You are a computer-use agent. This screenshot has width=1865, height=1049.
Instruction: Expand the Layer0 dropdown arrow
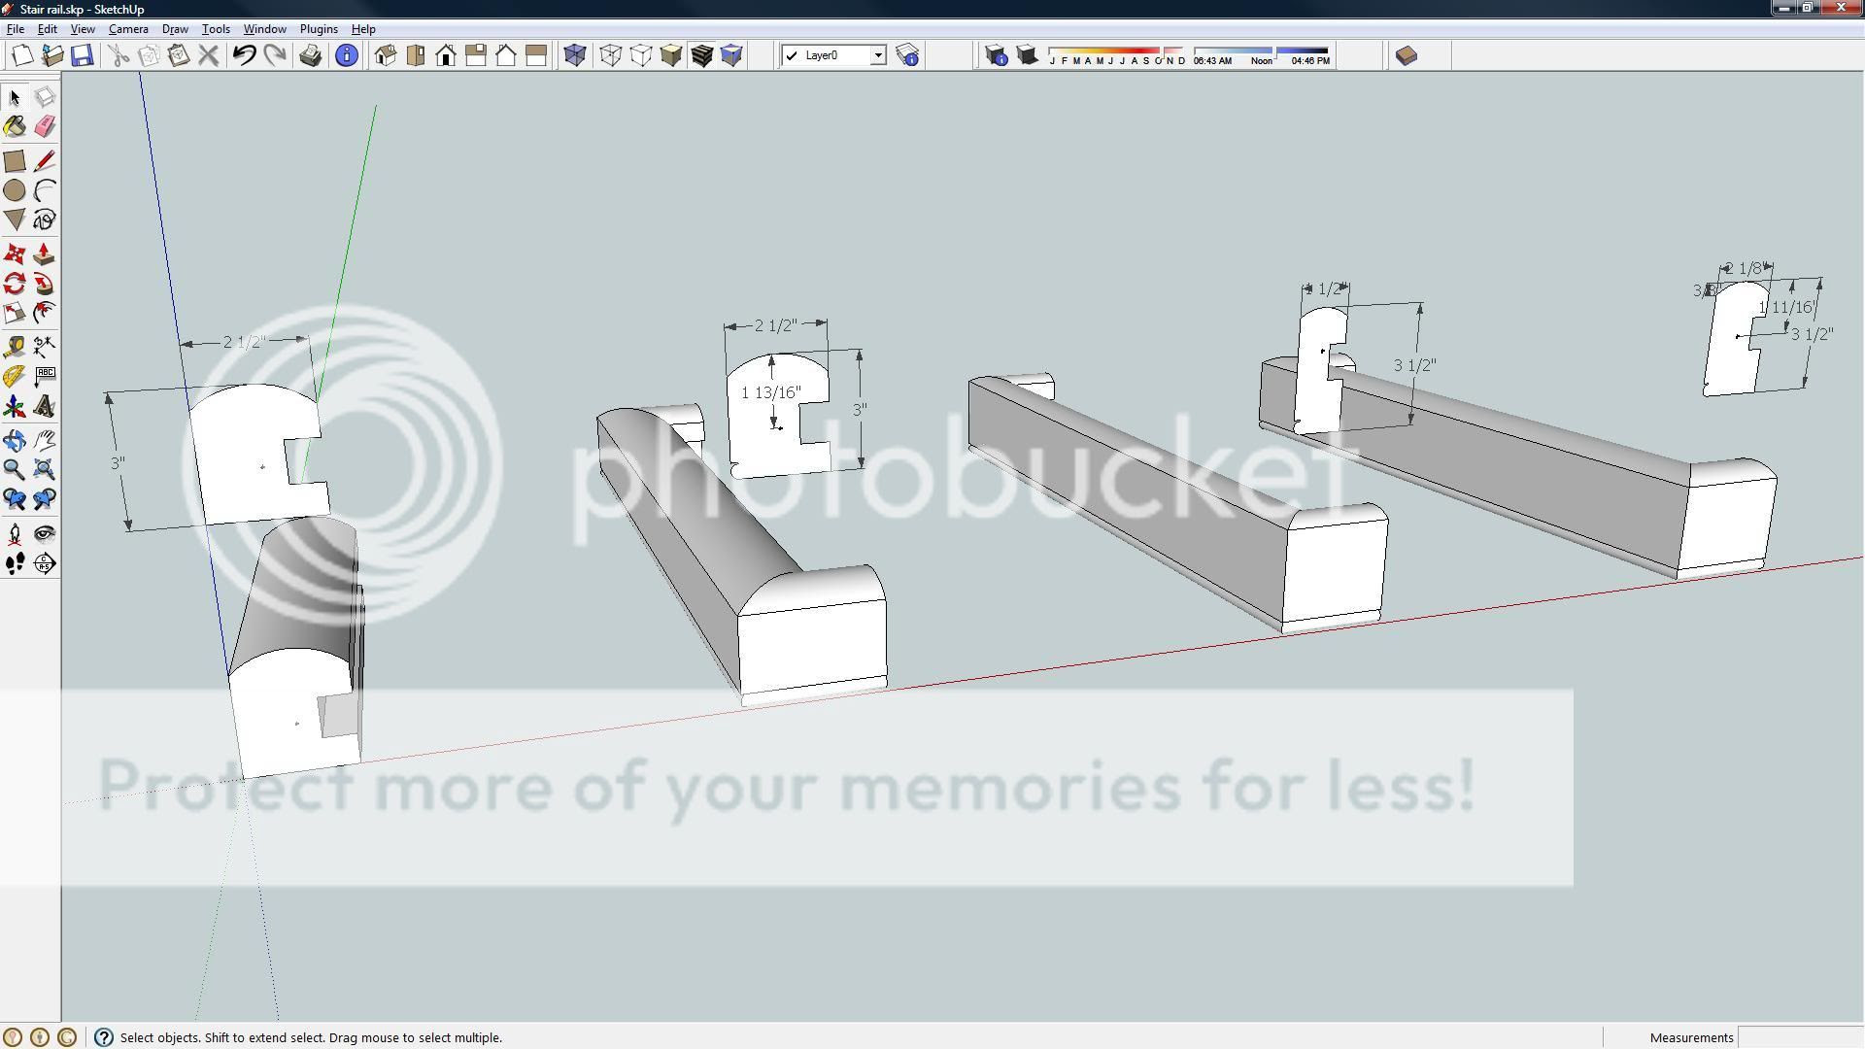pos(878,55)
